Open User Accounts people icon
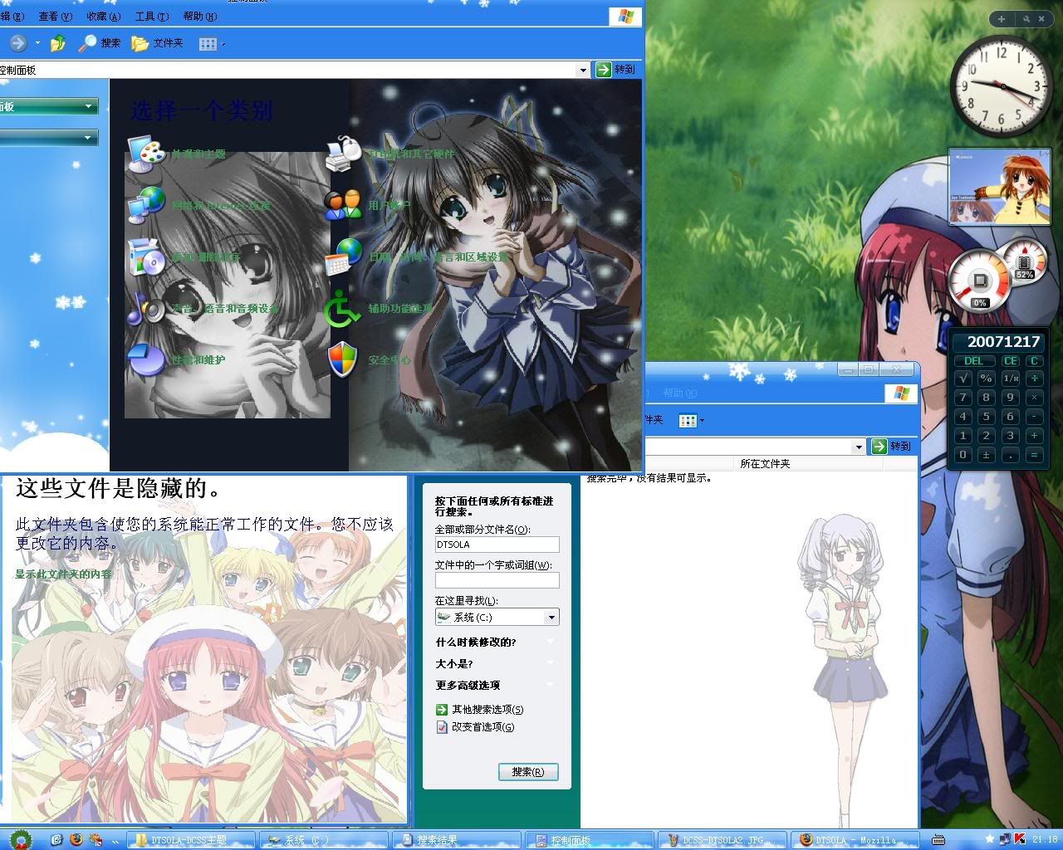Image resolution: width=1063 pixels, height=850 pixels. click(x=344, y=205)
